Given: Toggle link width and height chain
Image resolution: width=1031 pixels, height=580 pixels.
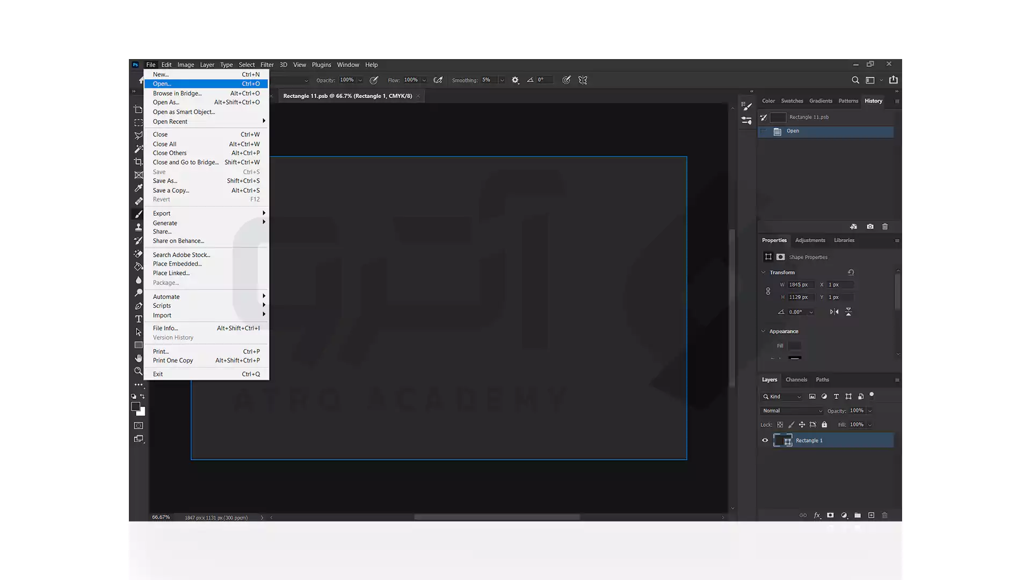Looking at the screenshot, I should 768,291.
